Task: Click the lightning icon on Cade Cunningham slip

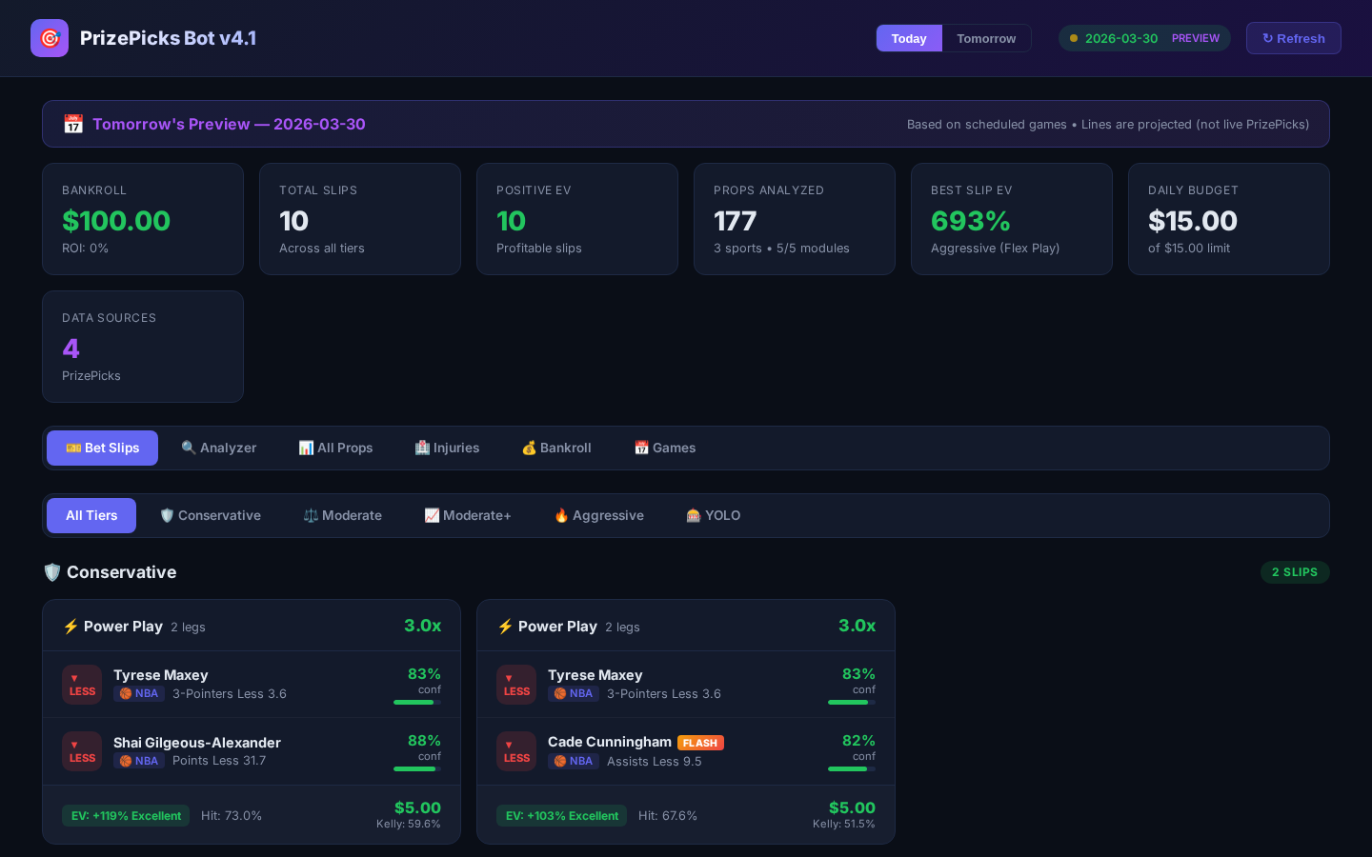Action: coord(505,627)
